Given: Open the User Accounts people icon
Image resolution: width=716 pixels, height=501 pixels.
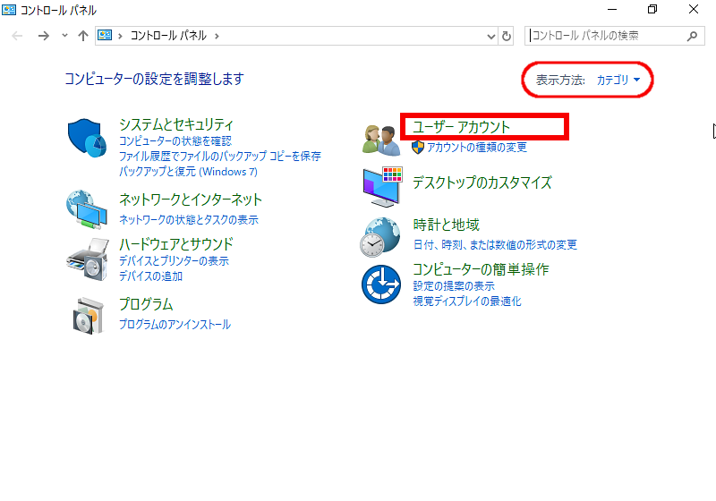Looking at the screenshot, I should coord(379,140).
